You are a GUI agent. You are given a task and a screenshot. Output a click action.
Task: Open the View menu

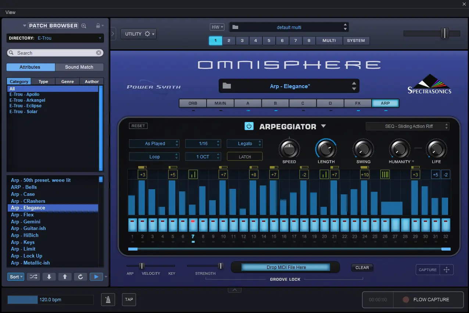[10, 12]
